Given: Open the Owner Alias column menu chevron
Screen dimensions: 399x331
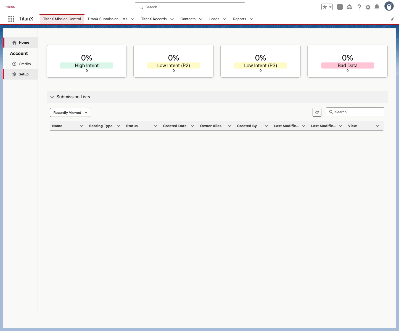Looking at the screenshot, I should (x=229, y=126).
